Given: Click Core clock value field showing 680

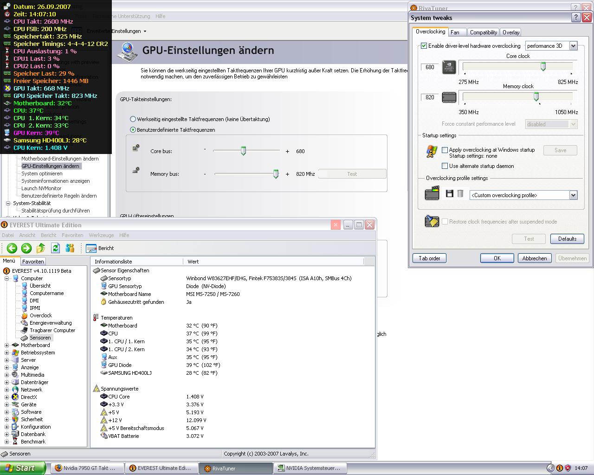Looking at the screenshot, I should coord(430,67).
